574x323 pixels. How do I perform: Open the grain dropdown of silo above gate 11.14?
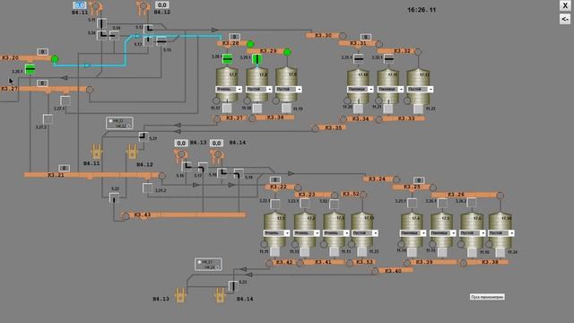[x=413, y=233]
